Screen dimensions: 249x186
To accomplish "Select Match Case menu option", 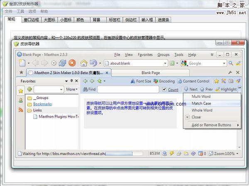I will pos(212,104).
